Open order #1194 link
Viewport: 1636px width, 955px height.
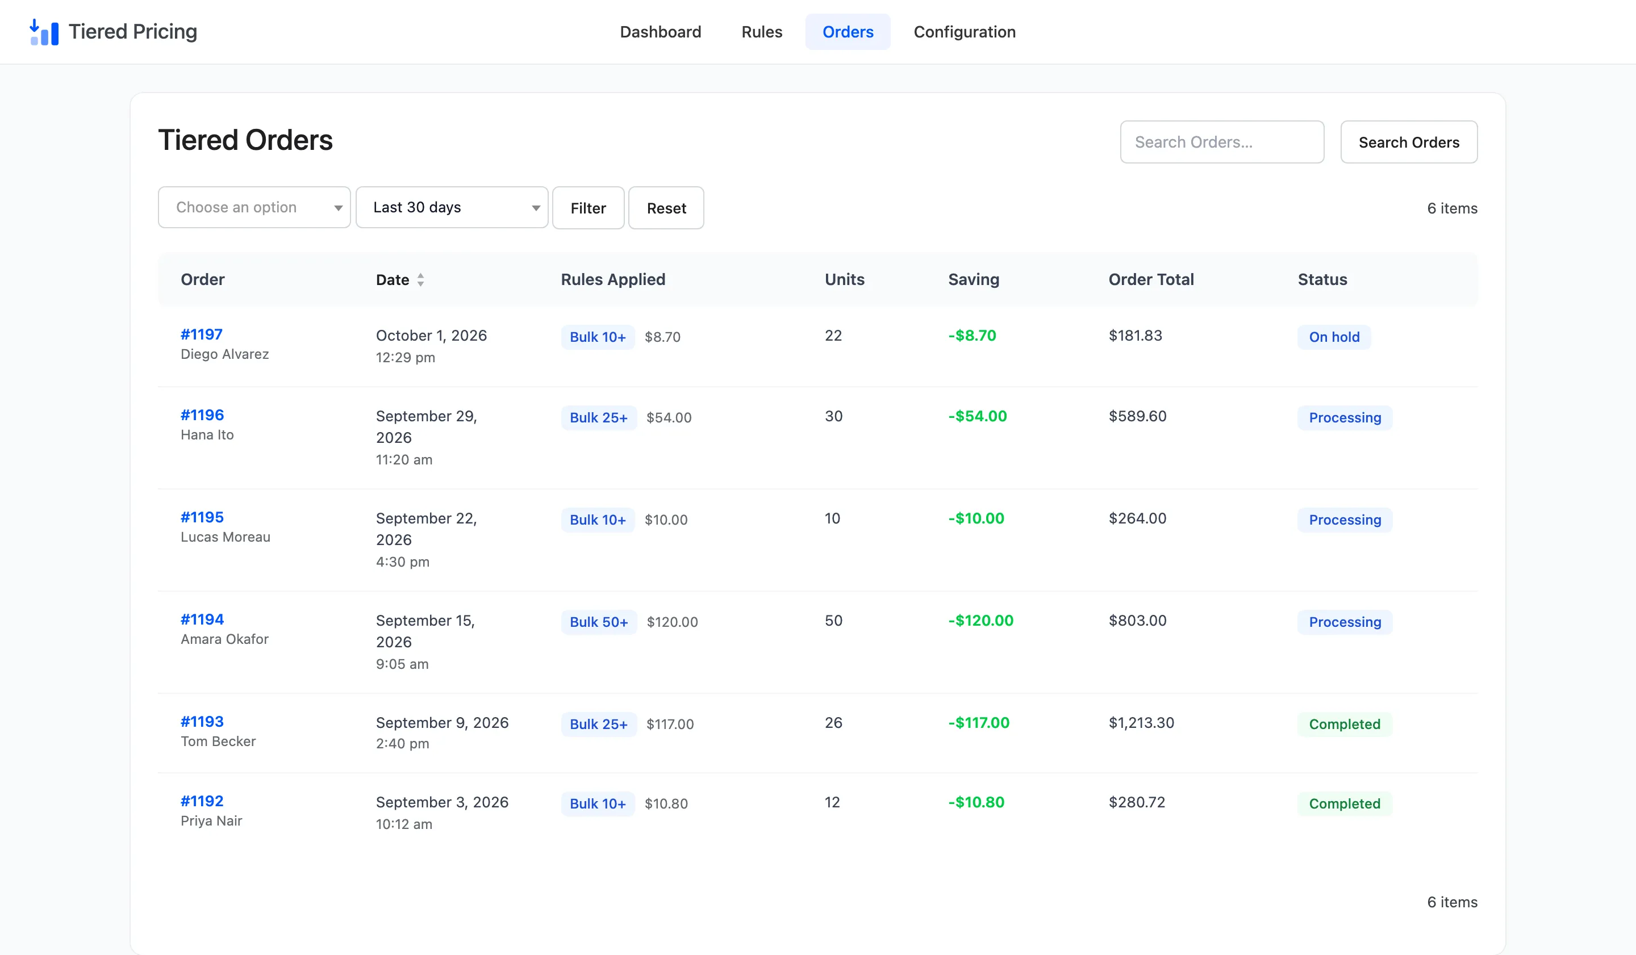(x=202, y=619)
